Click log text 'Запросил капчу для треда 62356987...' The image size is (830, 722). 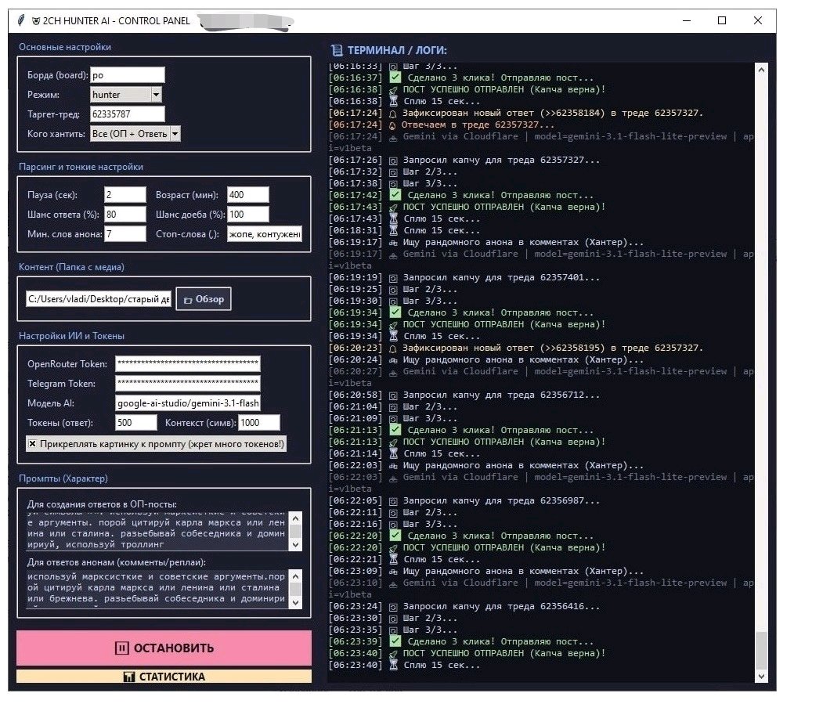tap(501, 500)
